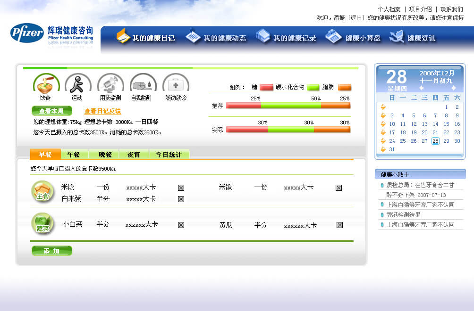The width and height of the screenshot is (474, 311).
Task: Select the 运动 (exercise) running figure icon
Action: click(77, 84)
